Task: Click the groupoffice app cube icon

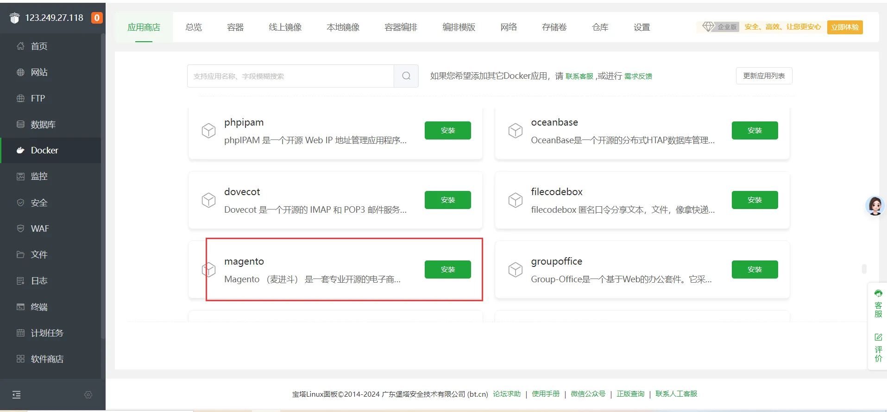Action: [516, 270]
